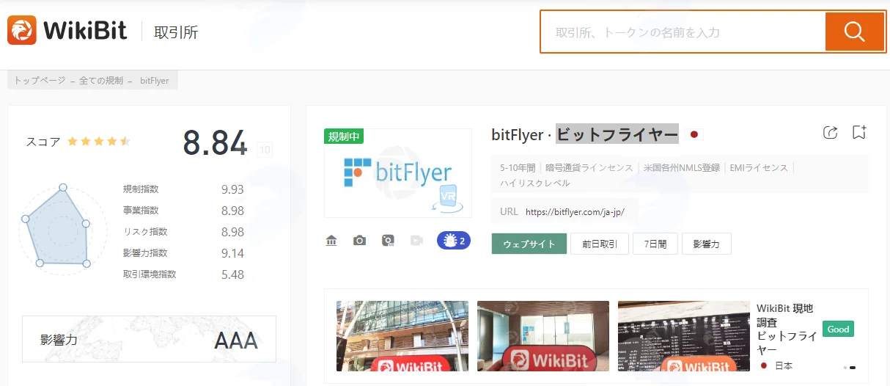Open the WikiBit 現地調査 ビットフライヤー title
The image size is (890, 386).
click(x=787, y=329)
